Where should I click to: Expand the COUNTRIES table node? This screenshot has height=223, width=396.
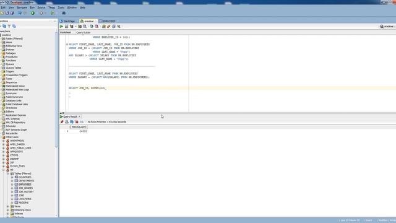click(12, 177)
